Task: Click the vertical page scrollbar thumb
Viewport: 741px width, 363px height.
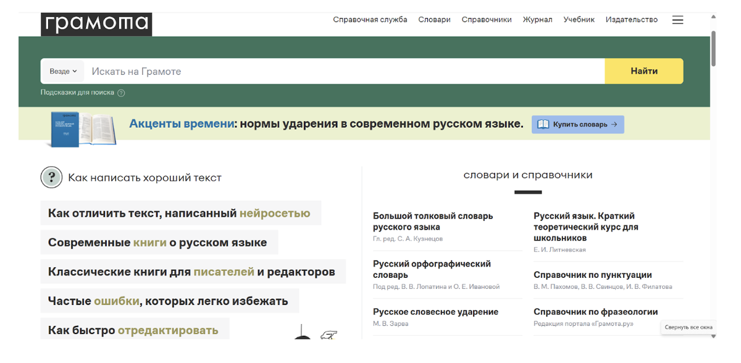Action: 713,48
